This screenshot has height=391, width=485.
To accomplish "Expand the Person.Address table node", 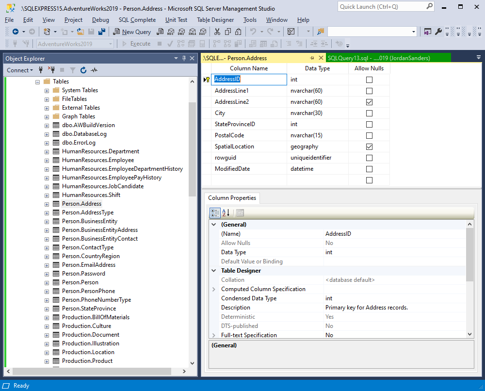I will coord(47,204).
